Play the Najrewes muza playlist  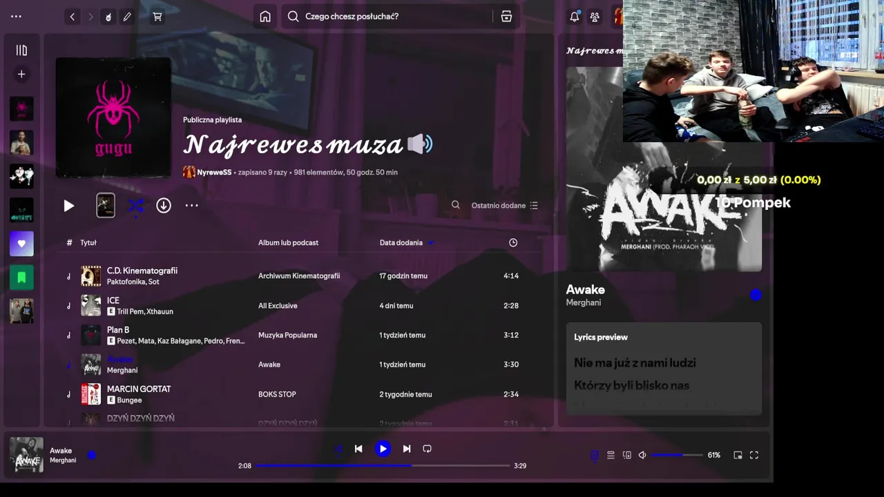(68, 206)
